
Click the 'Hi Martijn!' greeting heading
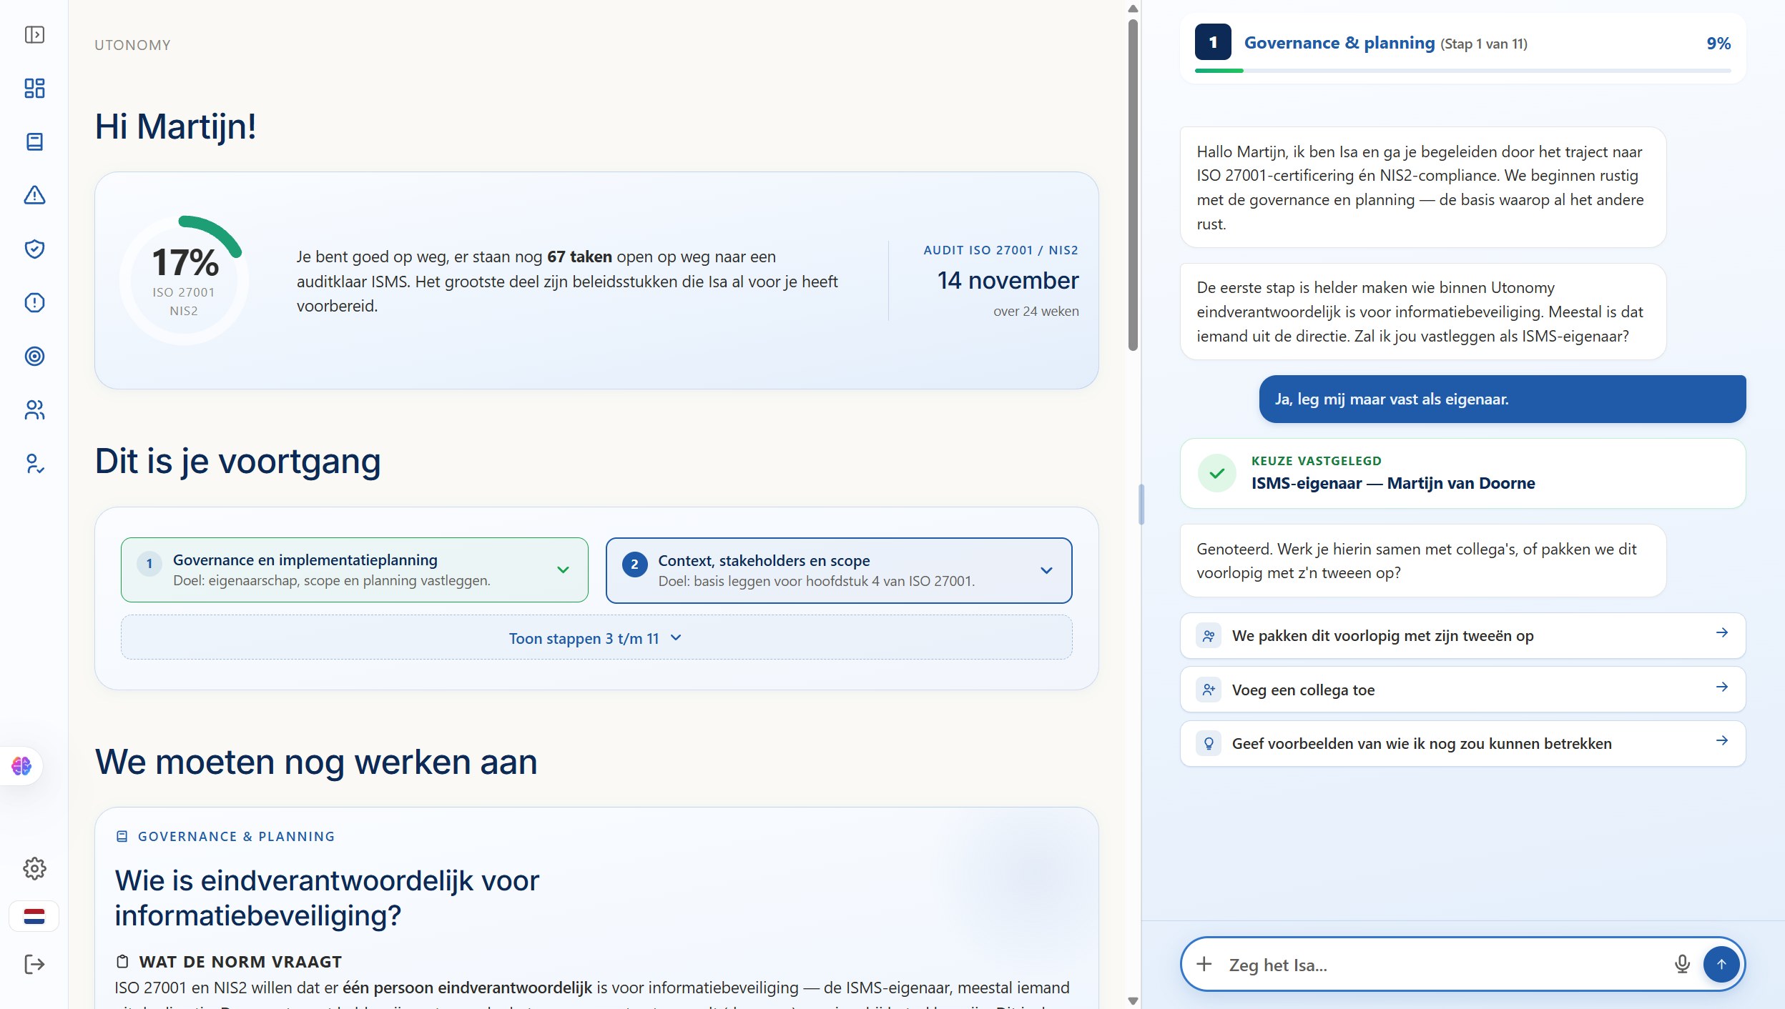tap(175, 126)
